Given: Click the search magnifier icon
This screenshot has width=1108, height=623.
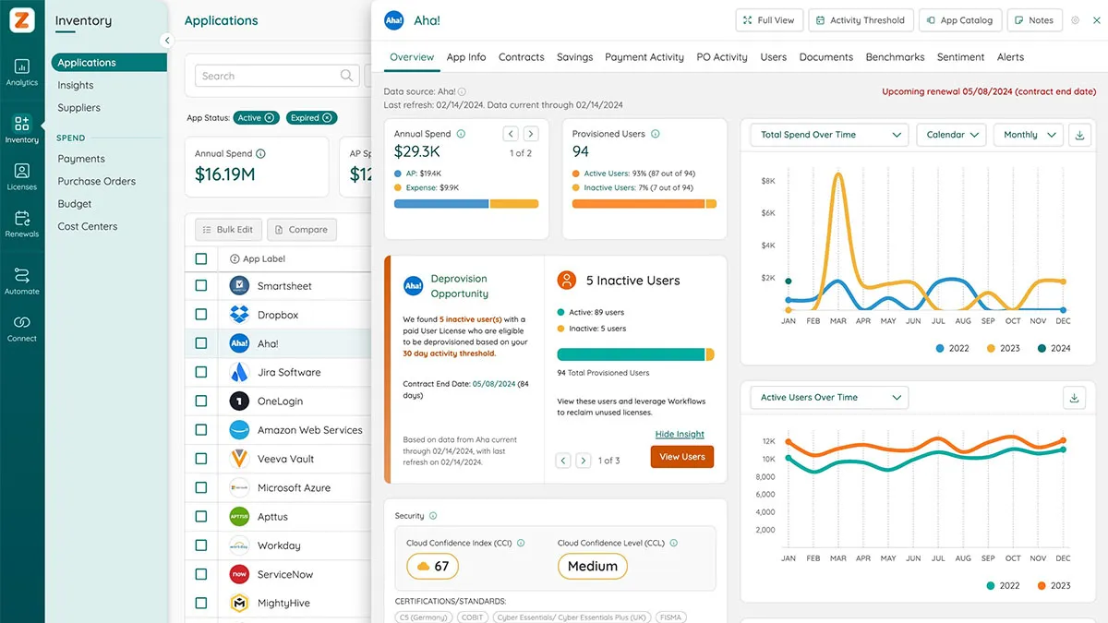Looking at the screenshot, I should pyautogui.click(x=347, y=76).
